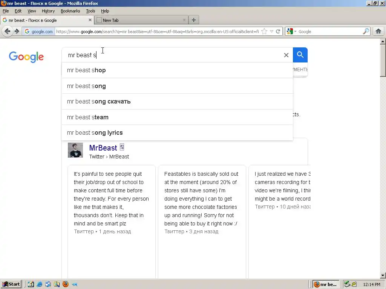The image size is (386, 289).
Task: Click the Google logo
Action: (x=26, y=57)
